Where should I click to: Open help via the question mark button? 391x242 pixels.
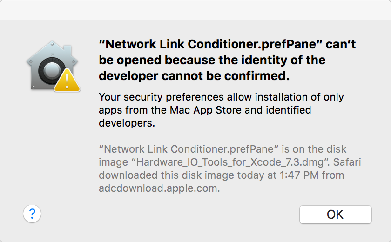(x=32, y=214)
